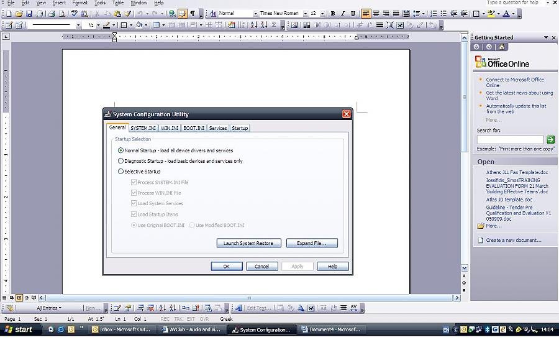Apply Underline formatting
This screenshot has height=350, width=559.
(x=353, y=14)
